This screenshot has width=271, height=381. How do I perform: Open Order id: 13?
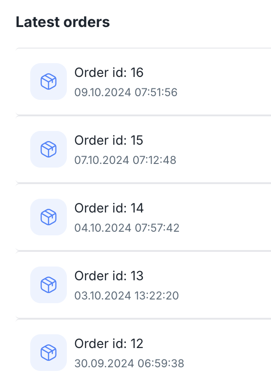click(109, 276)
